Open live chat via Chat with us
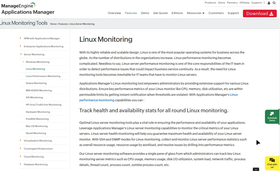Viewport: 280px width, 171px height. coord(272,163)
